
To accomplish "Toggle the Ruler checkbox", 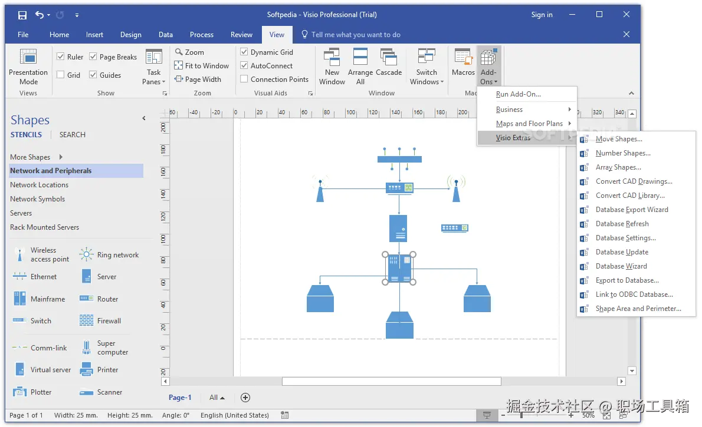I will 60,57.
